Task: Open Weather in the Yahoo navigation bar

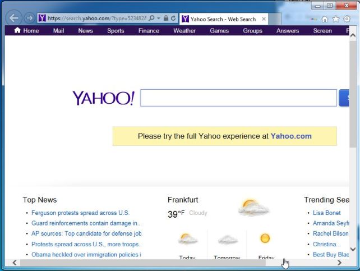Action: point(184,31)
